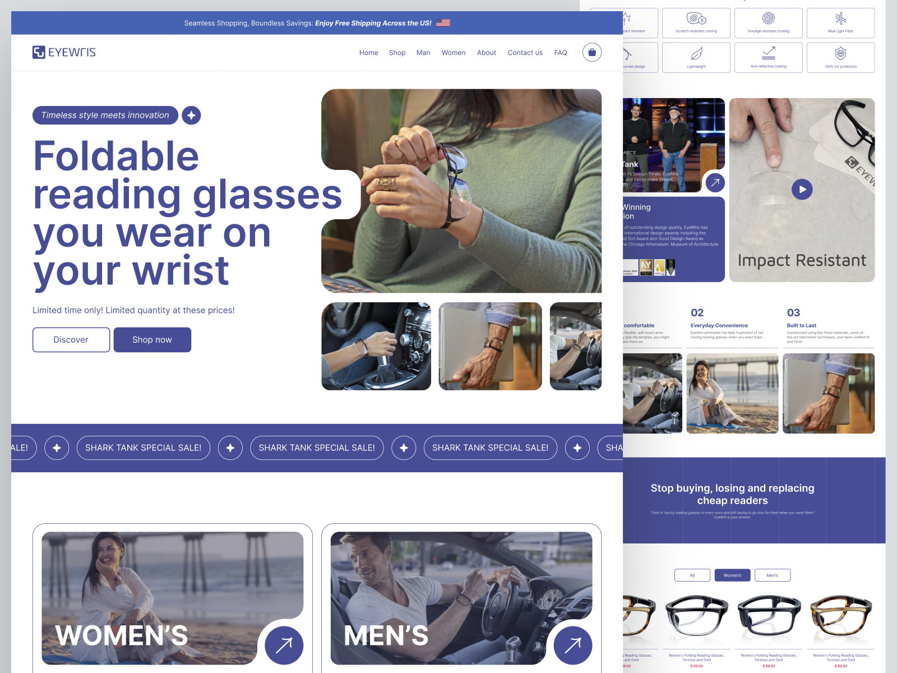Click the sparkle icon beside Timeless style badge
Viewport: 897px width, 673px height.
tap(191, 116)
